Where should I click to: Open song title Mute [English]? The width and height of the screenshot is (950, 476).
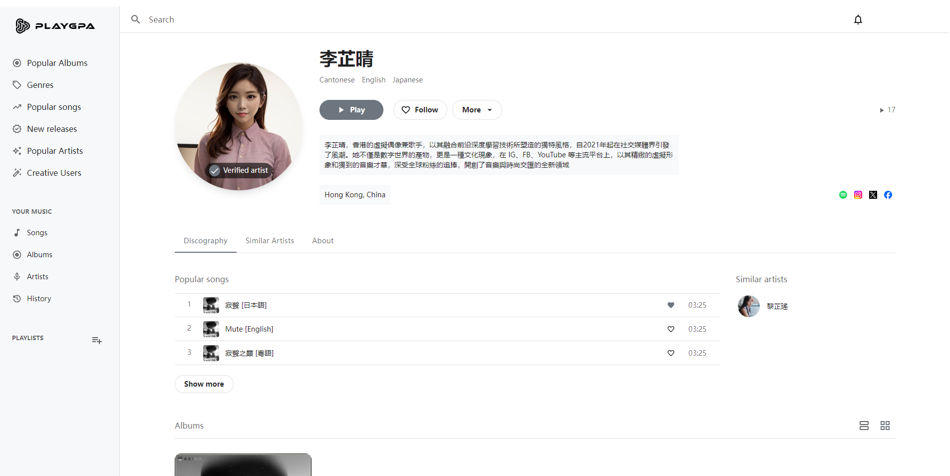[x=249, y=329]
